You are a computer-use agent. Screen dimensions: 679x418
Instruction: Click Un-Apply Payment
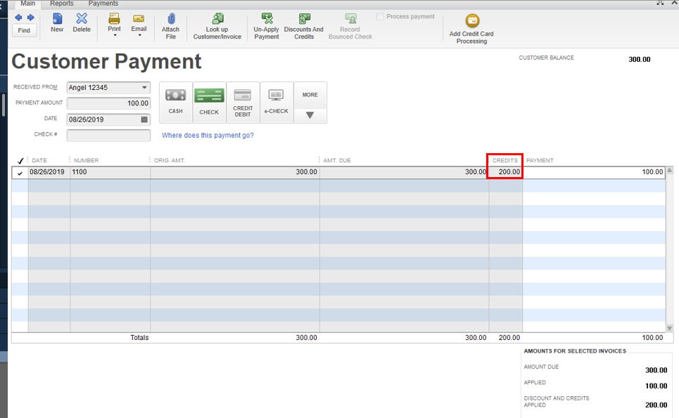point(266,26)
